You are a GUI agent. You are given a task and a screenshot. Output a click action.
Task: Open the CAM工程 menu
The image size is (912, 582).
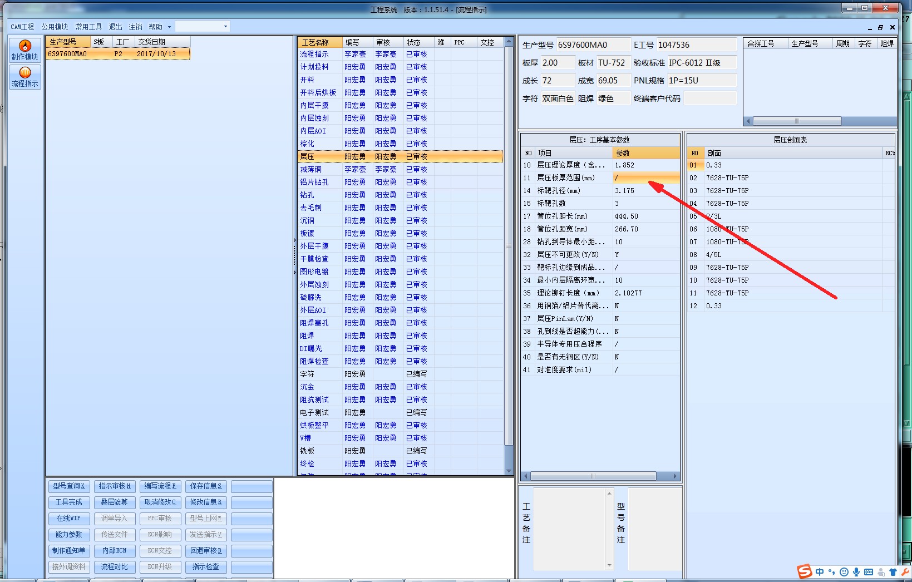coord(22,27)
